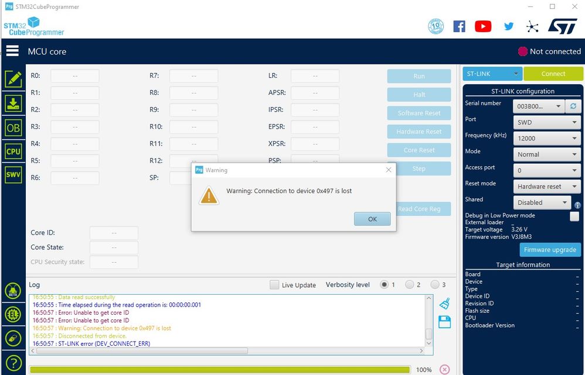Save the log with the floppy icon
This screenshot has width=585, height=375.
pos(444,322)
